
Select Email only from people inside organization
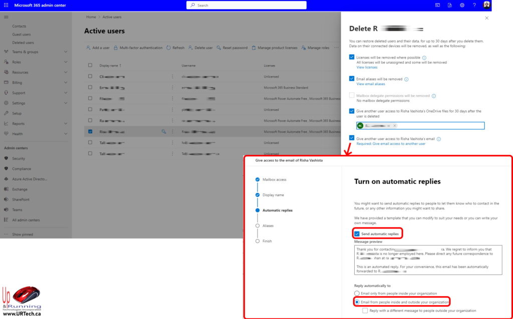[357, 293]
